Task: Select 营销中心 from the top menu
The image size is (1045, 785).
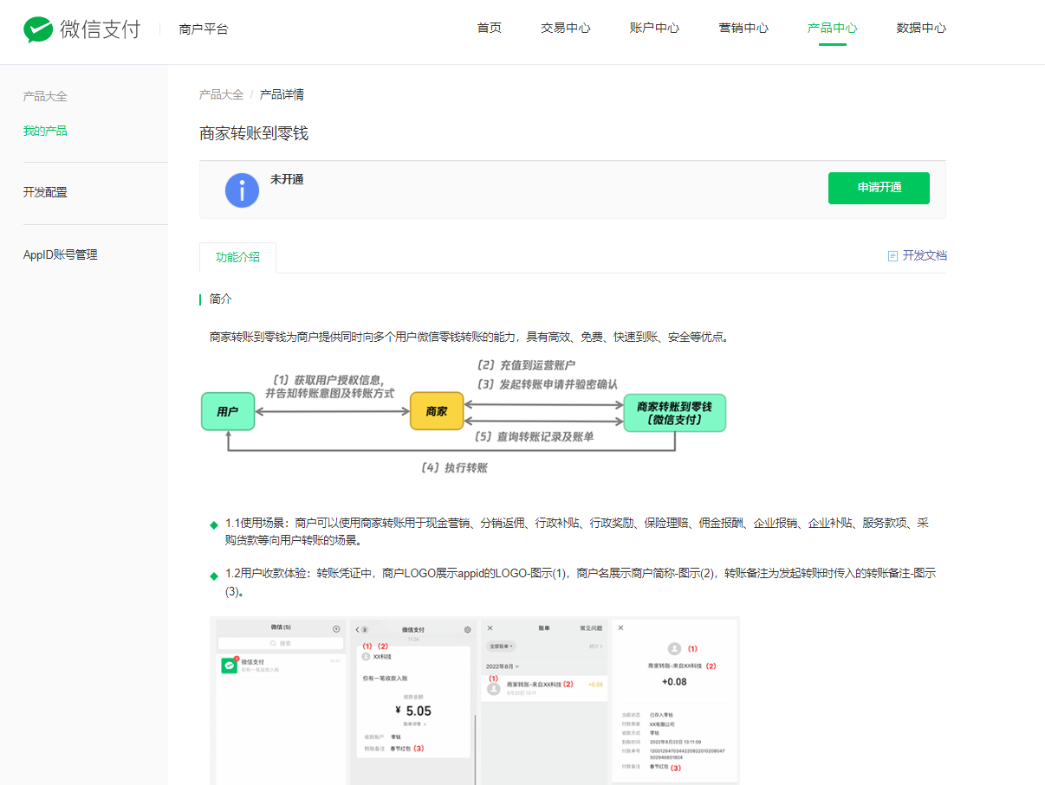Action: pos(743,28)
